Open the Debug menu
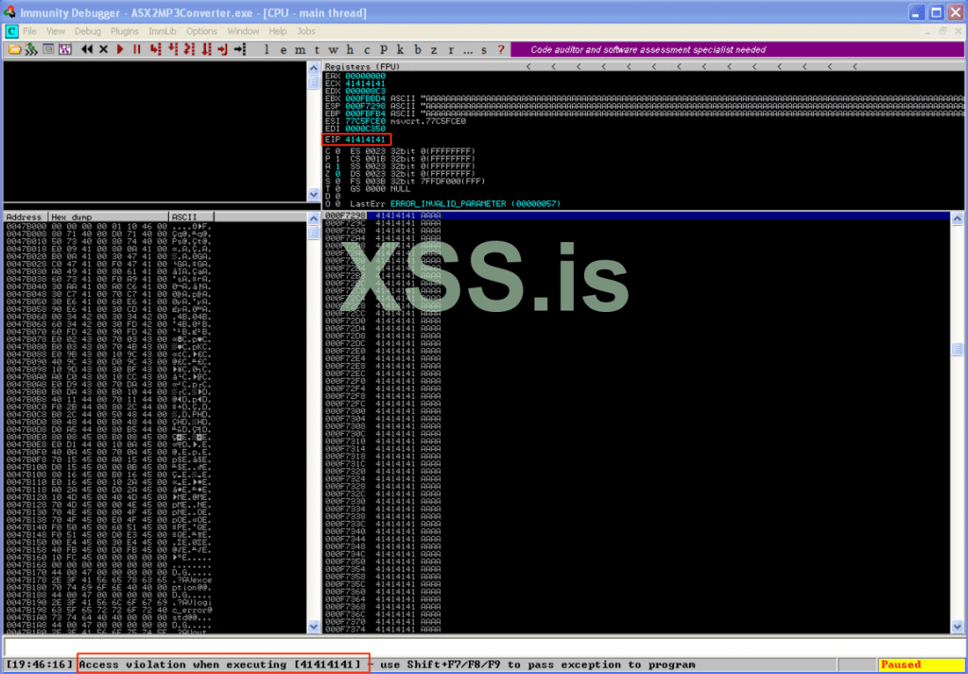The height and width of the screenshot is (674, 968). coord(88,31)
